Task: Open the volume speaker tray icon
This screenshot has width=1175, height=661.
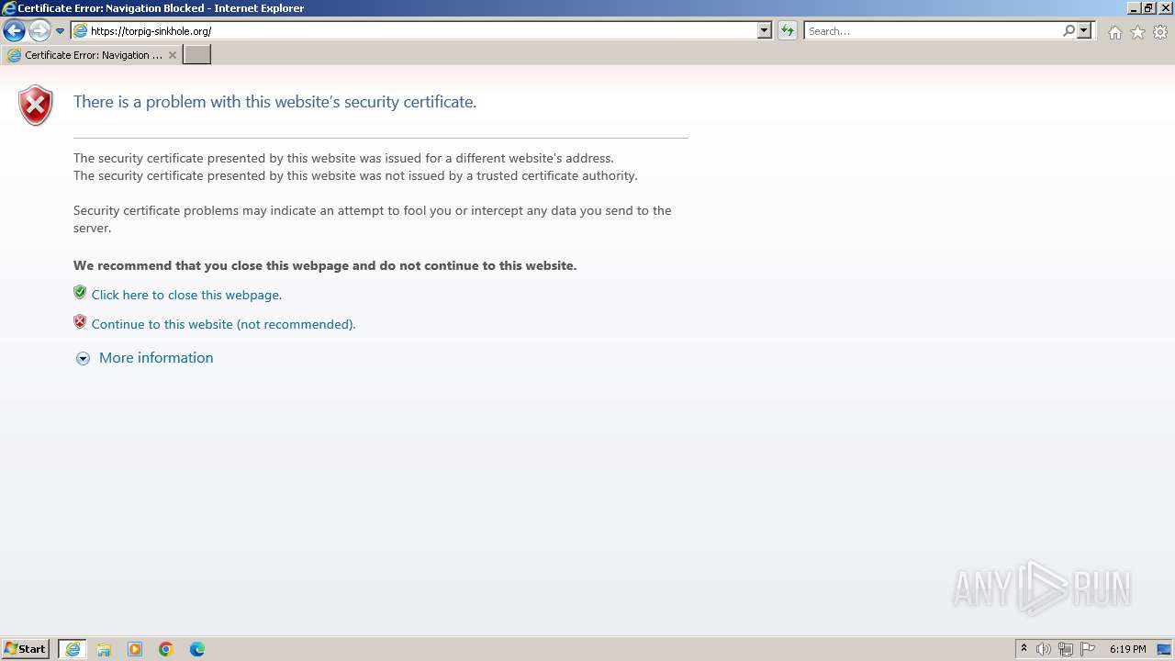Action: pyautogui.click(x=1044, y=649)
